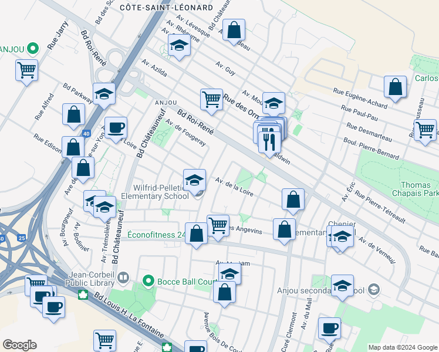Click the highway 25 shield at the interchange

point(22,238)
